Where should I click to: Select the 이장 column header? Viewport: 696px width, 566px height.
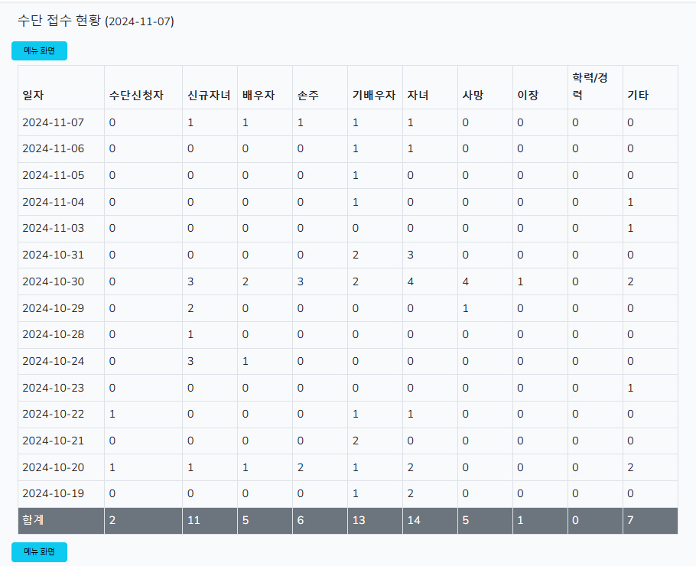[528, 96]
